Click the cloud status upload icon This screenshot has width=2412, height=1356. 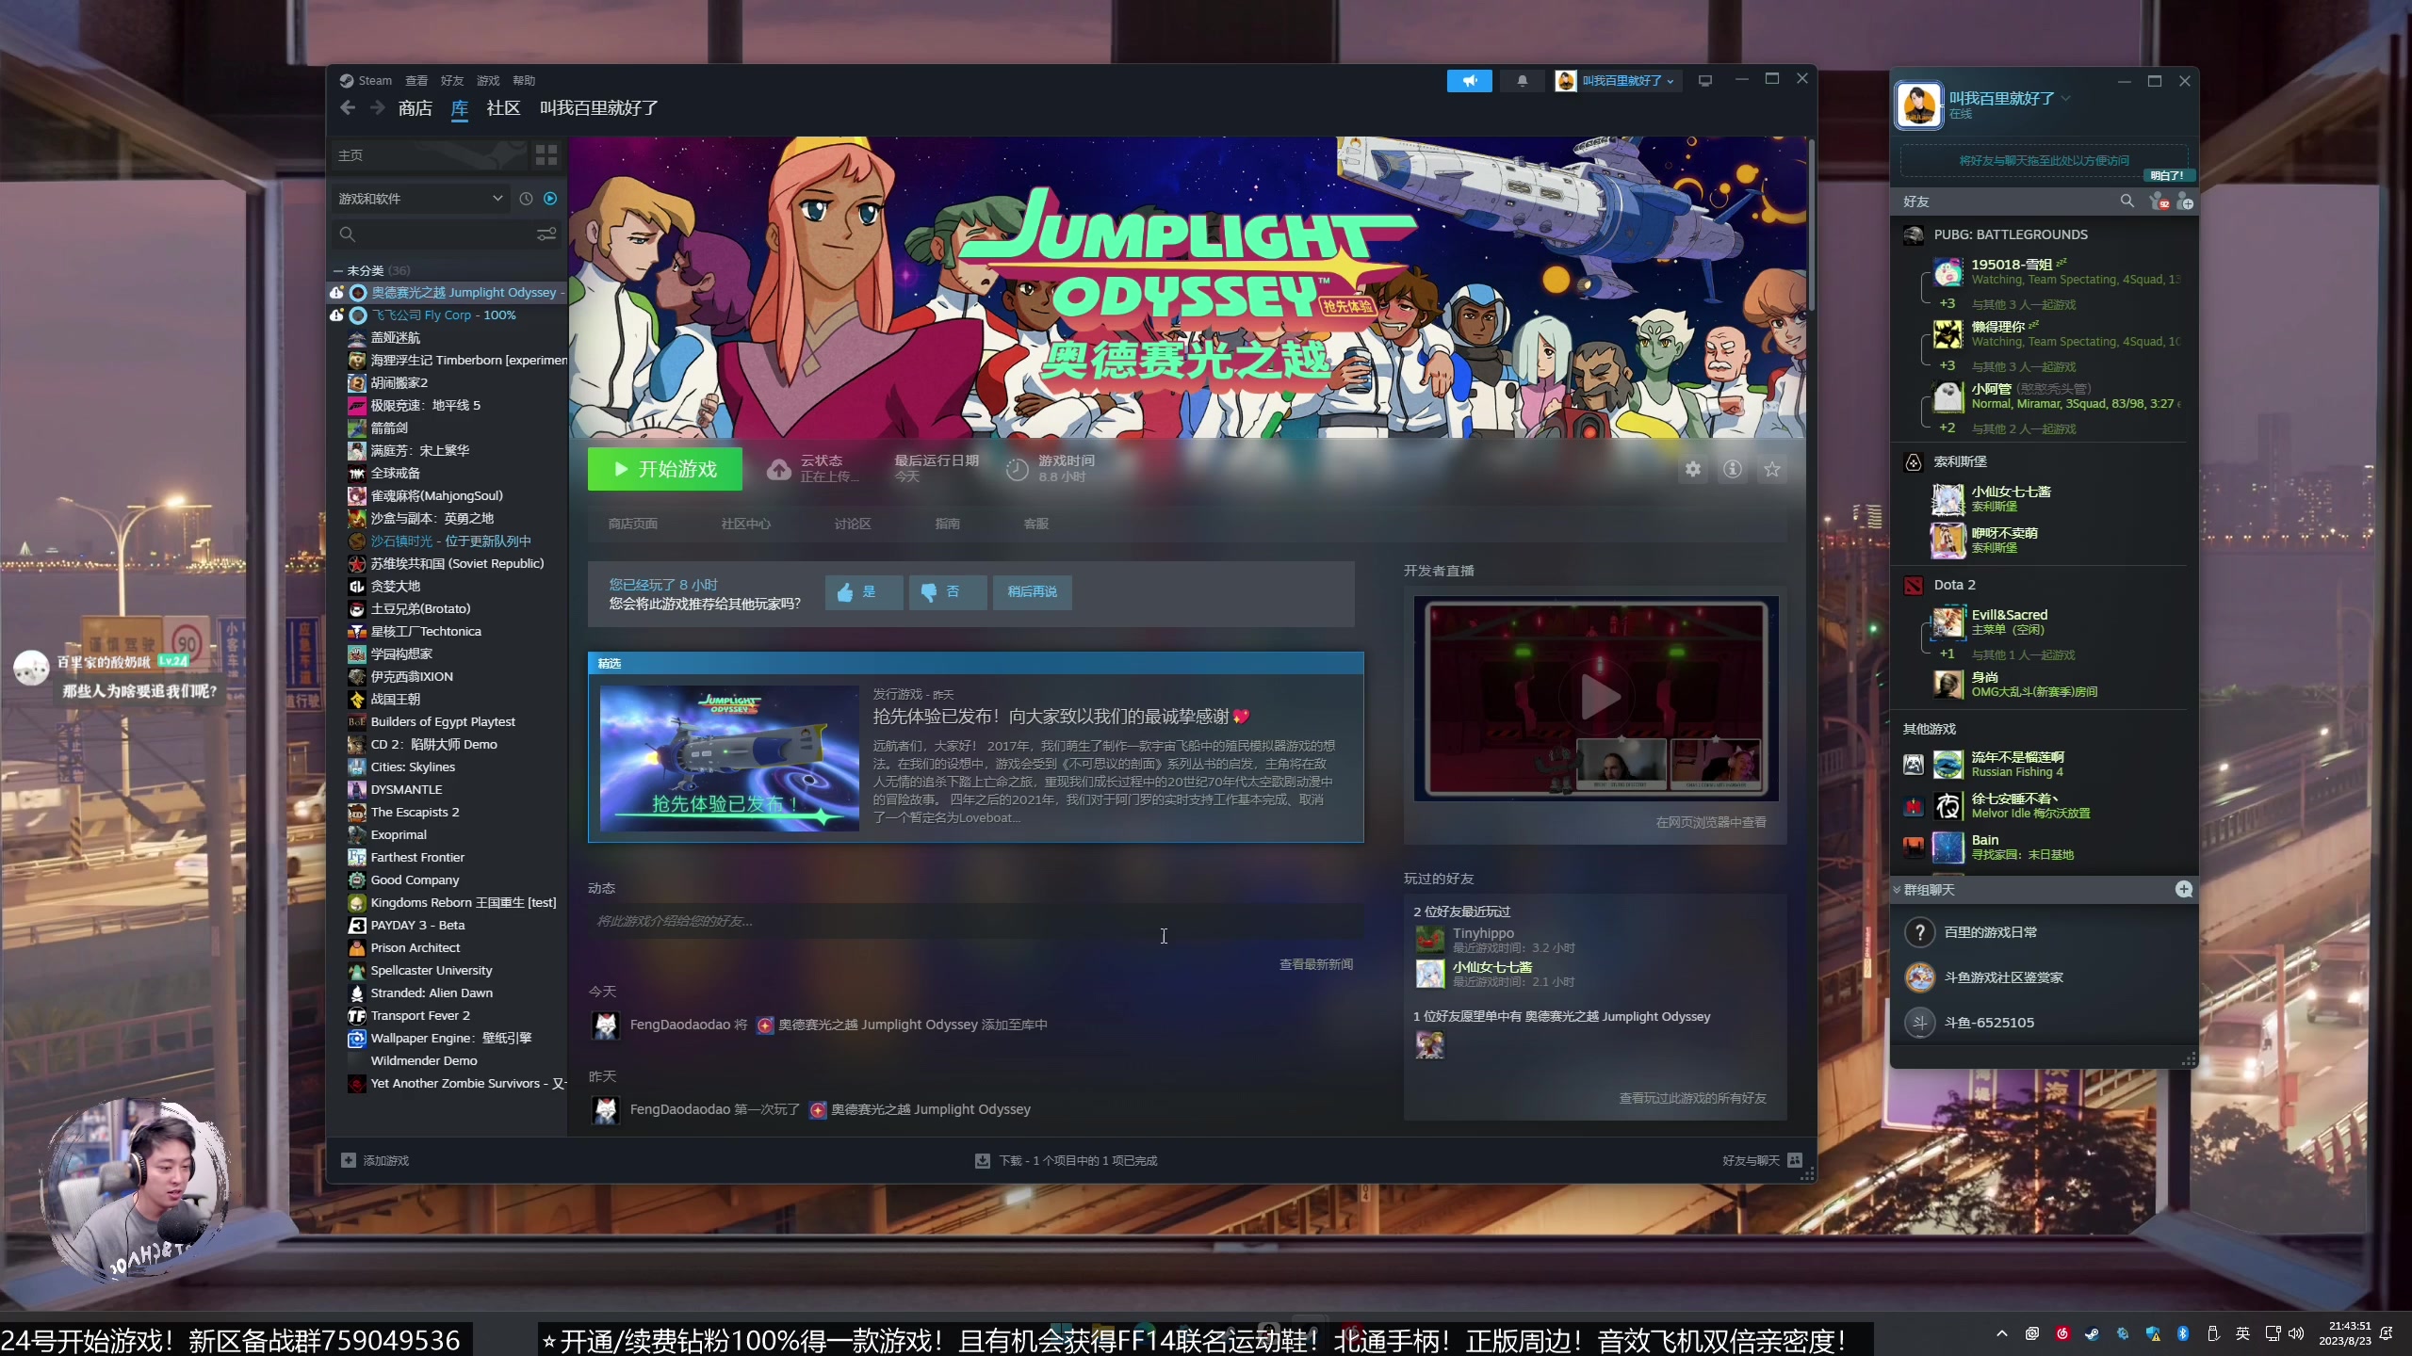tap(778, 469)
